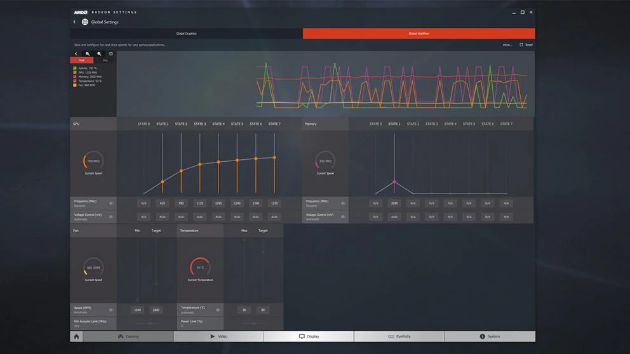Switch to the Global Graphics tab
The width and height of the screenshot is (630, 354).
click(x=186, y=34)
